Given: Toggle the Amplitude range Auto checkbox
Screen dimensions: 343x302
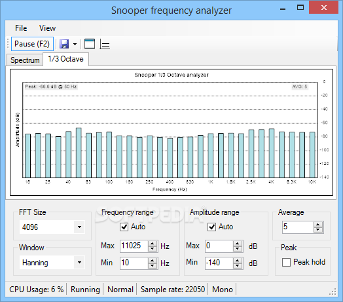Looking at the screenshot, I should point(211,227).
